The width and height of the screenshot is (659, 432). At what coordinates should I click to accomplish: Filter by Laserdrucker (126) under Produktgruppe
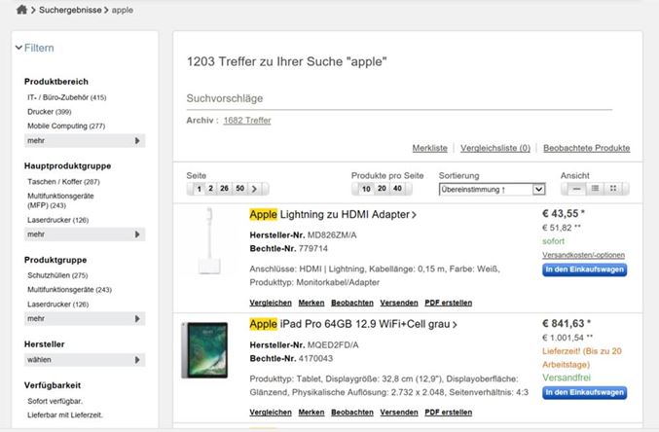(x=58, y=305)
